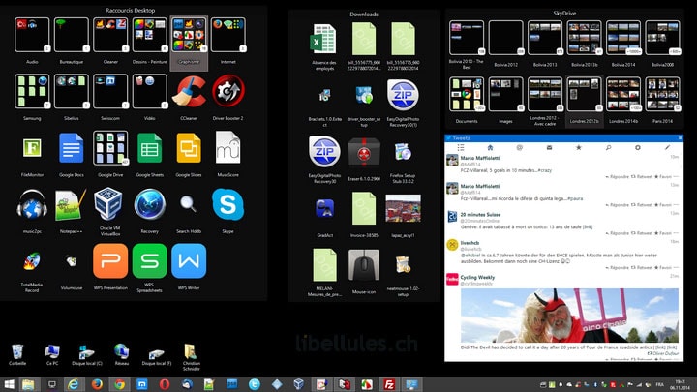Screen dimensions: 697x392
Task: Open WPS Presentation
Action: [x=110, y=261]
